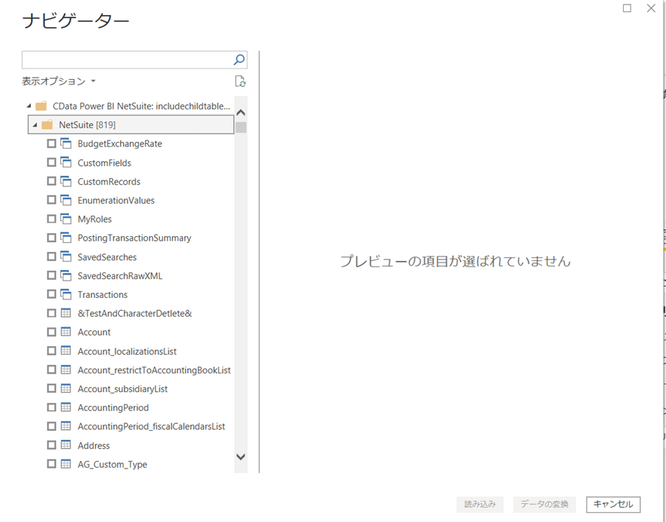
Task: Open the 表示オプション dropdown
Action: pos(59,81)
